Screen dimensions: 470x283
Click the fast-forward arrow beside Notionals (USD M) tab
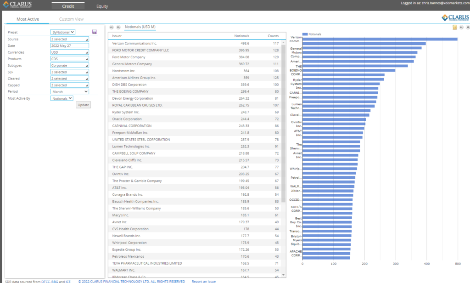[118, 27]
